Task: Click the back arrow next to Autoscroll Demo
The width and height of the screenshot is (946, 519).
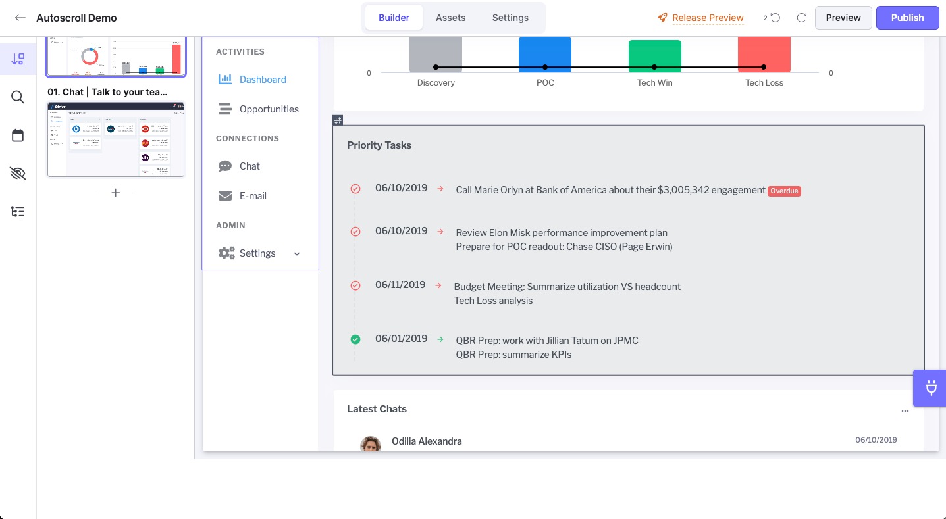Action: 20,18
